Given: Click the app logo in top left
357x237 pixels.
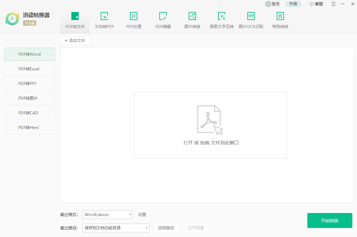Looking at the screenshot, I should 12,19.
